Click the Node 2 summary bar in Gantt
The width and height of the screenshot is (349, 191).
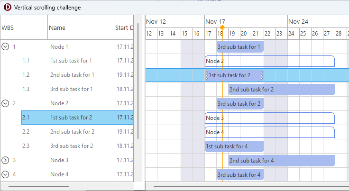[269, 61]
